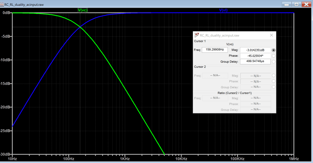Select Cursor 1 Group Delay radio button
This screenshot has width=313, height=163.
point(273,62)
